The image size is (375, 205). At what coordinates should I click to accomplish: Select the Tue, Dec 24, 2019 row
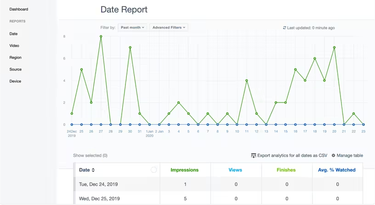(218, 184)
